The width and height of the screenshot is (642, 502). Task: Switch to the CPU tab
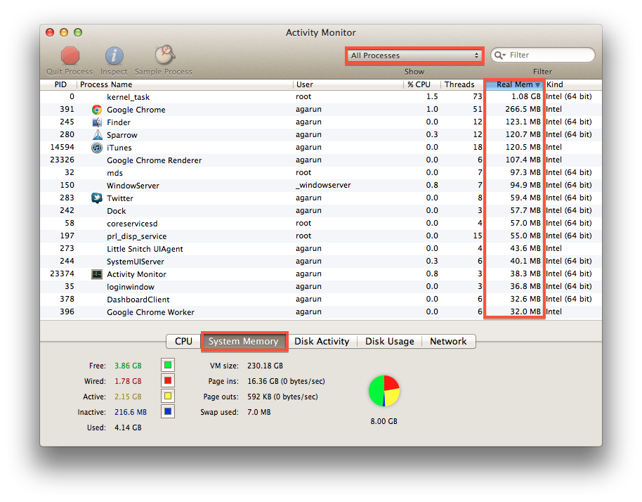point(183,342)
